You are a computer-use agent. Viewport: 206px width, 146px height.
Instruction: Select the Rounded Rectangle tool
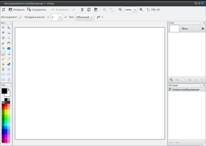(9, 74)
